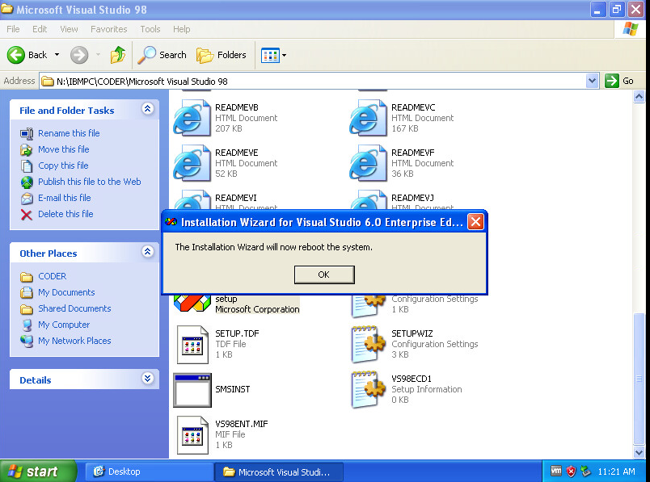Screen dimensions: 650x482
Task: Click the Windows Start button
Action: pyautogui.click(x=34, y=472)
